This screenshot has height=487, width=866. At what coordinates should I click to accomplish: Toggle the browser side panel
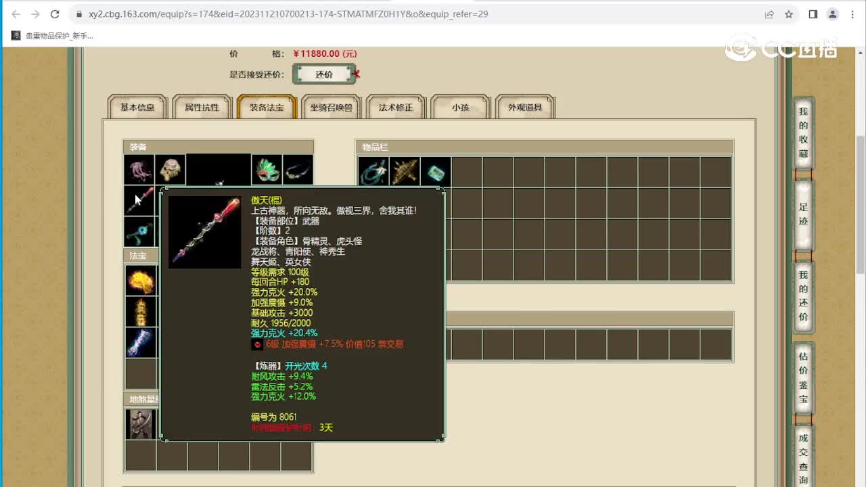click(813, 14)
